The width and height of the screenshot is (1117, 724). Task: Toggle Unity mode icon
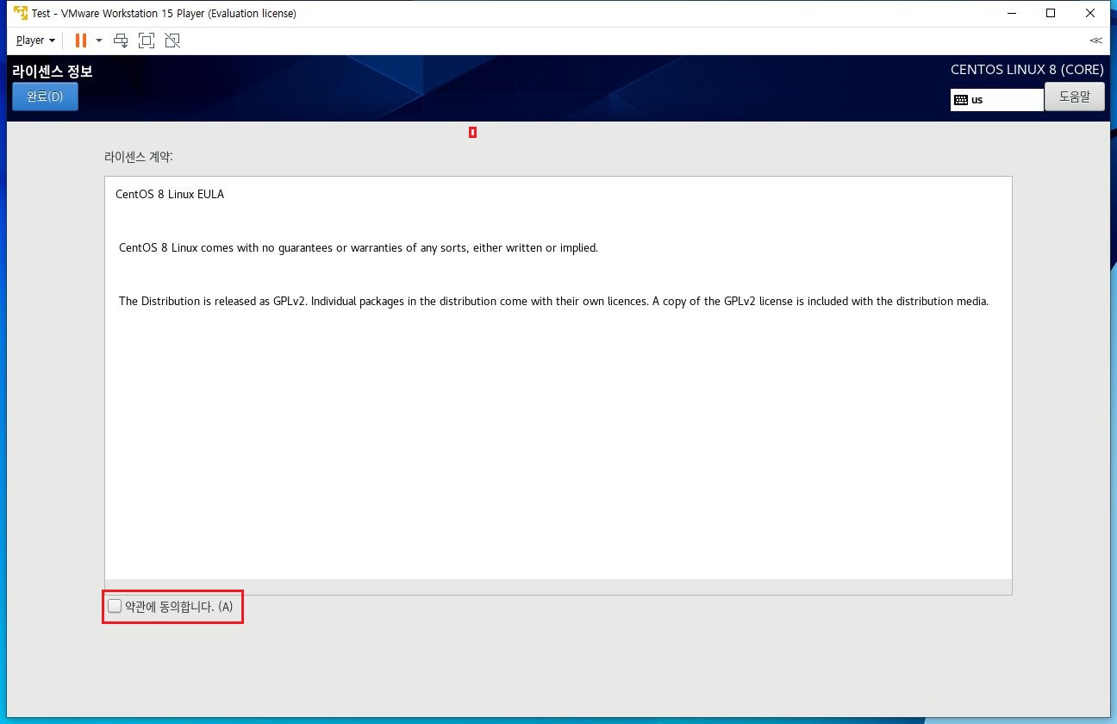click(172, 41)
